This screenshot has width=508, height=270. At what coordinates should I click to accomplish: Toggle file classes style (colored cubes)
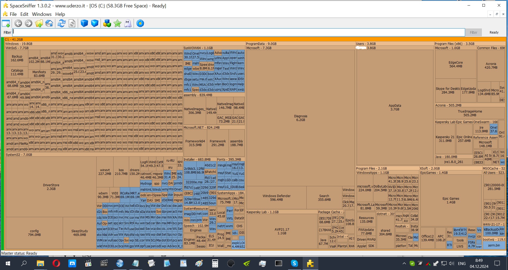107,24
